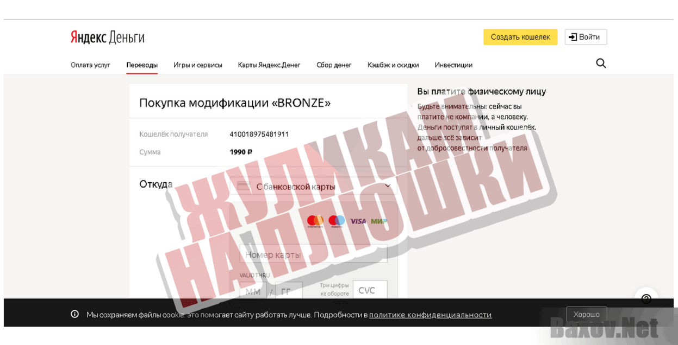The image size is (678, 345).
Task: Open Кэшбэк и скидки menu item
Action: pyautogui.click(x=393, y=65)
